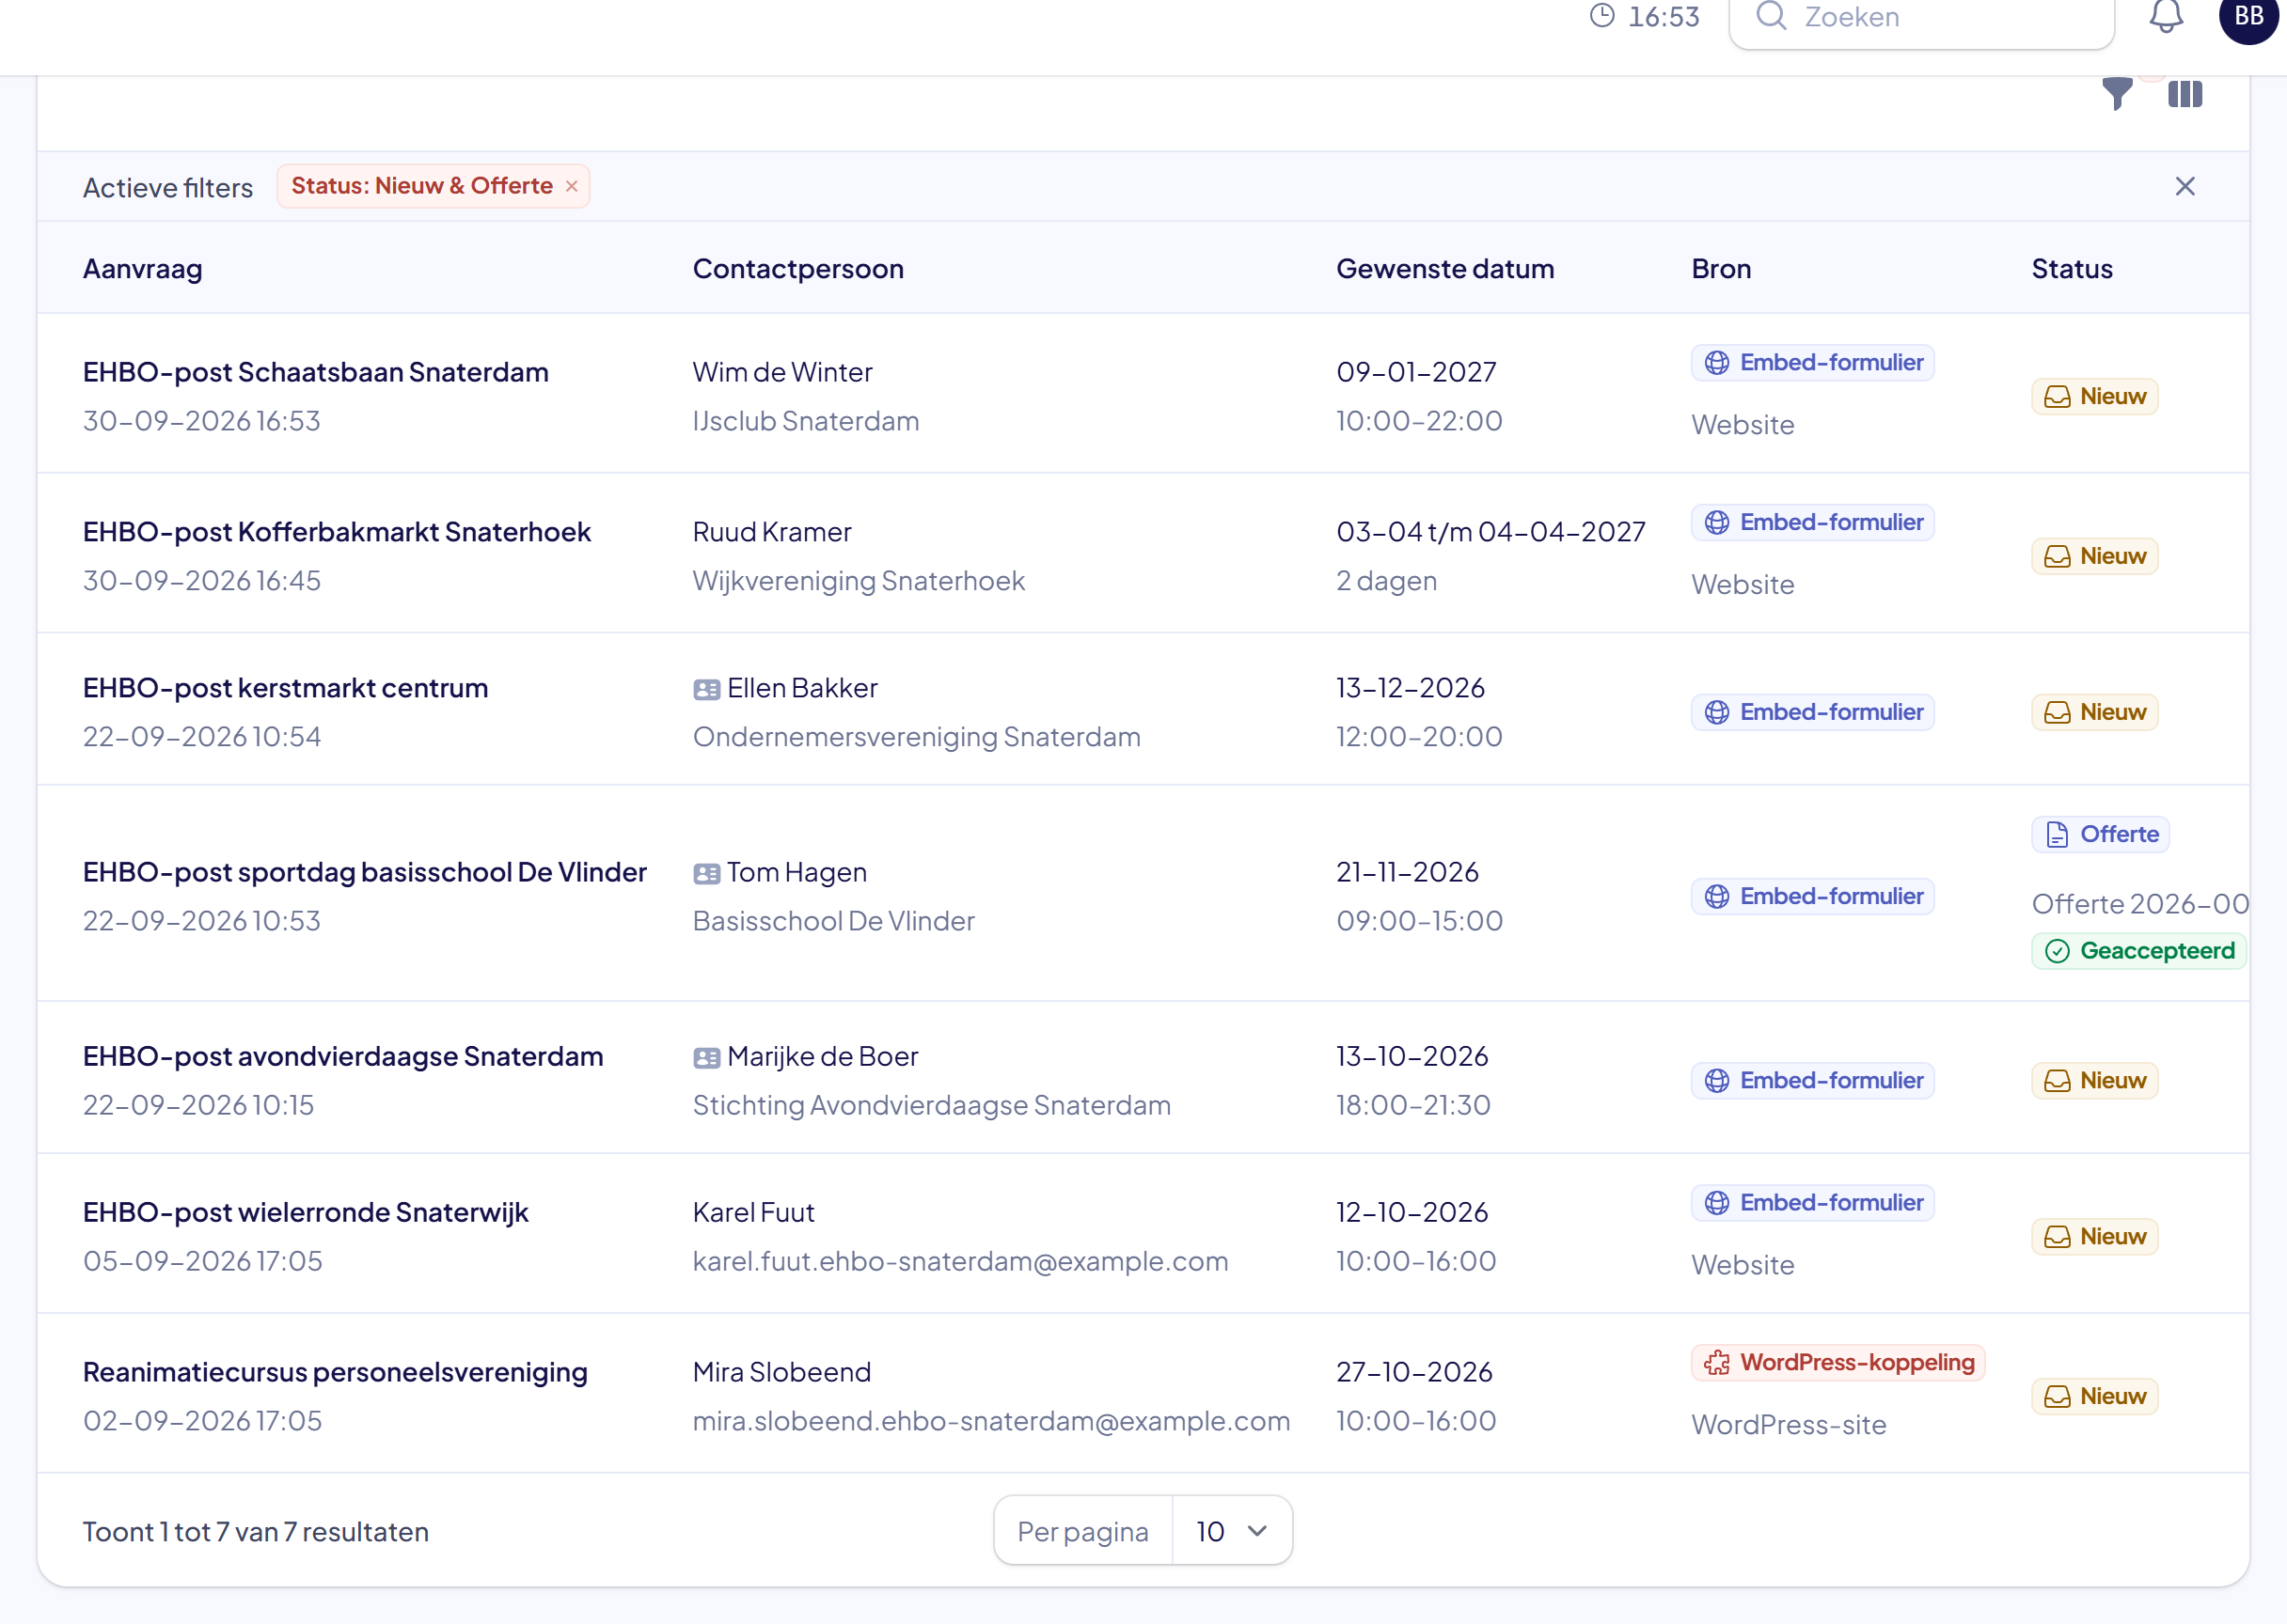Click the date 03-04 t/m 04-04-2027
2287x1624 pixels.
coord(1490,532)
